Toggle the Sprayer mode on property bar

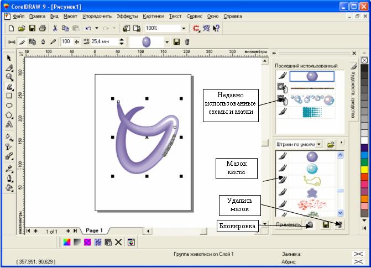click(32, 41)
